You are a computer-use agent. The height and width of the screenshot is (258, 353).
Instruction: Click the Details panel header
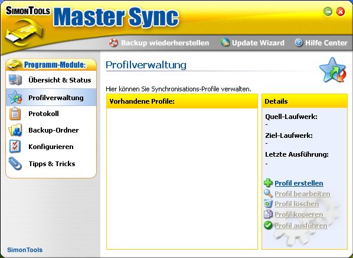point(305,101)
